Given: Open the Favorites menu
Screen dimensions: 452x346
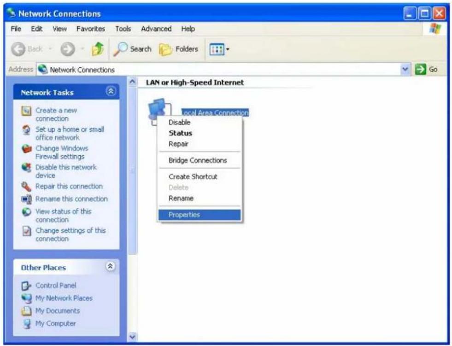Looking at the screenshot, I should click(91, 29).
